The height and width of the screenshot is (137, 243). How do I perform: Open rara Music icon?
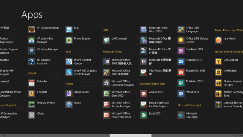[218, 40]
